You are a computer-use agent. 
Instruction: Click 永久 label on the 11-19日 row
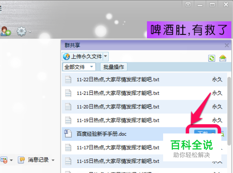click(217, 120)
